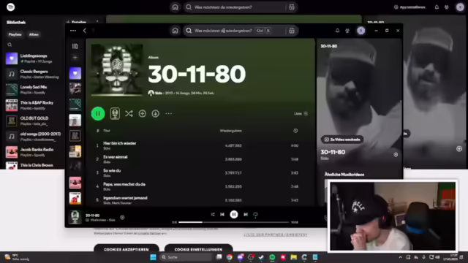Click plus icon on back window video panel
The height and width of the screenshot is (263, 468).
459,148
